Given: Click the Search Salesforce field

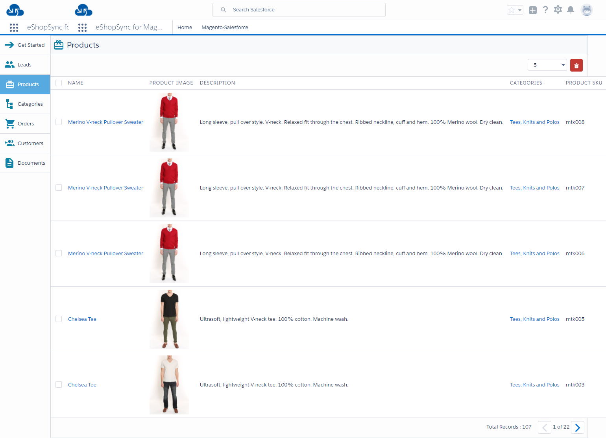Looking at the screenshot, I should point(299,10).
